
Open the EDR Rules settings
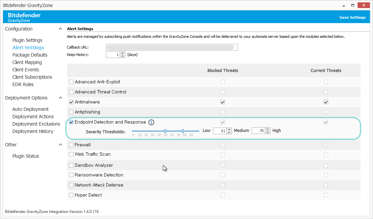pos(23,84)
